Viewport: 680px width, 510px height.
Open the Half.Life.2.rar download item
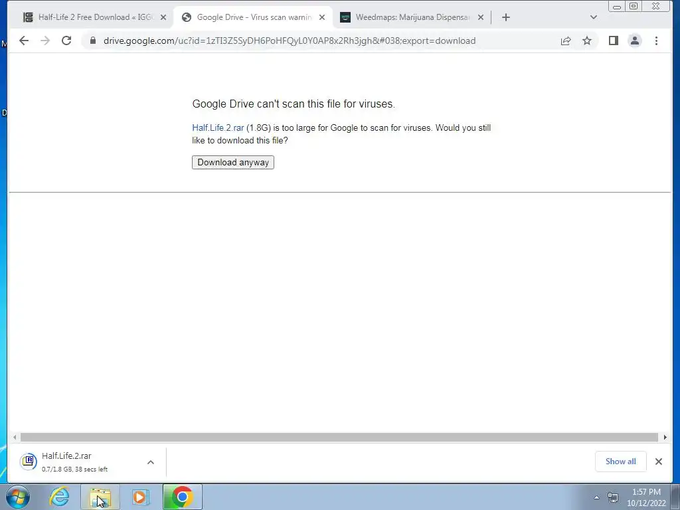tap(82, 462)
